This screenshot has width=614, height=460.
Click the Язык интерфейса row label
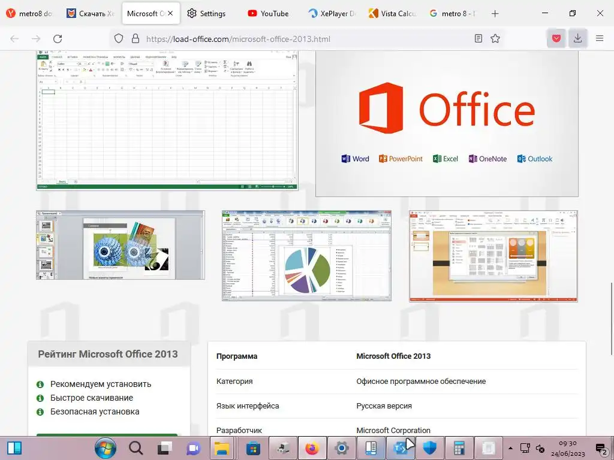click(x=248, y=406)
